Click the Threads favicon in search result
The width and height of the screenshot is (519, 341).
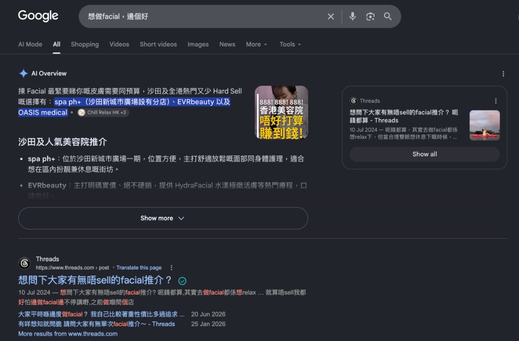[24, 263]
